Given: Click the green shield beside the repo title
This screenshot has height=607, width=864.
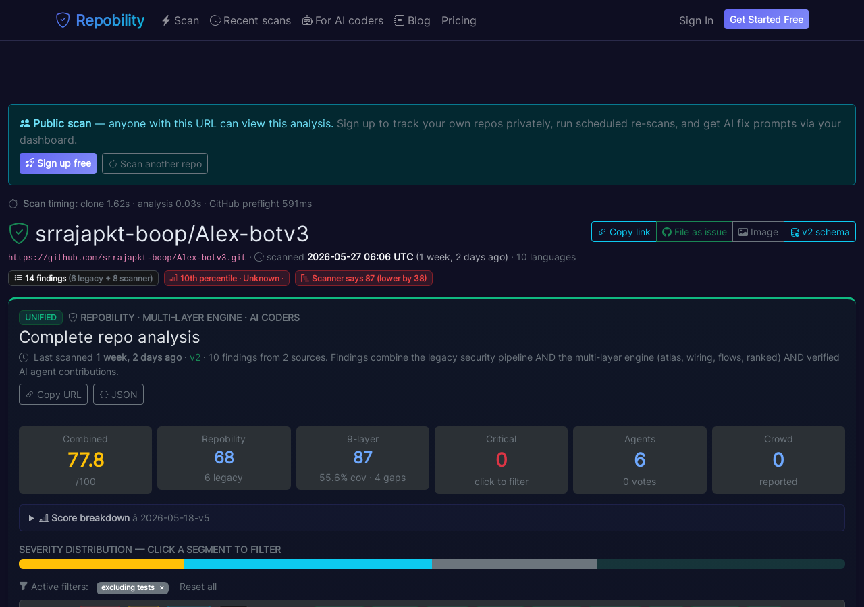Looking at the screenshot, I should coord(19,233).
